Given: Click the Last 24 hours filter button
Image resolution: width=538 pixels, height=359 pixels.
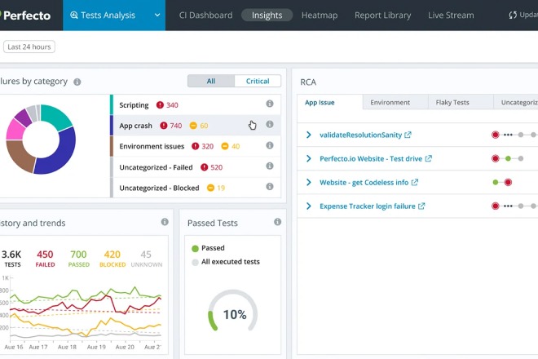Looking at the screenshot, I should click(x=29, y=47).
